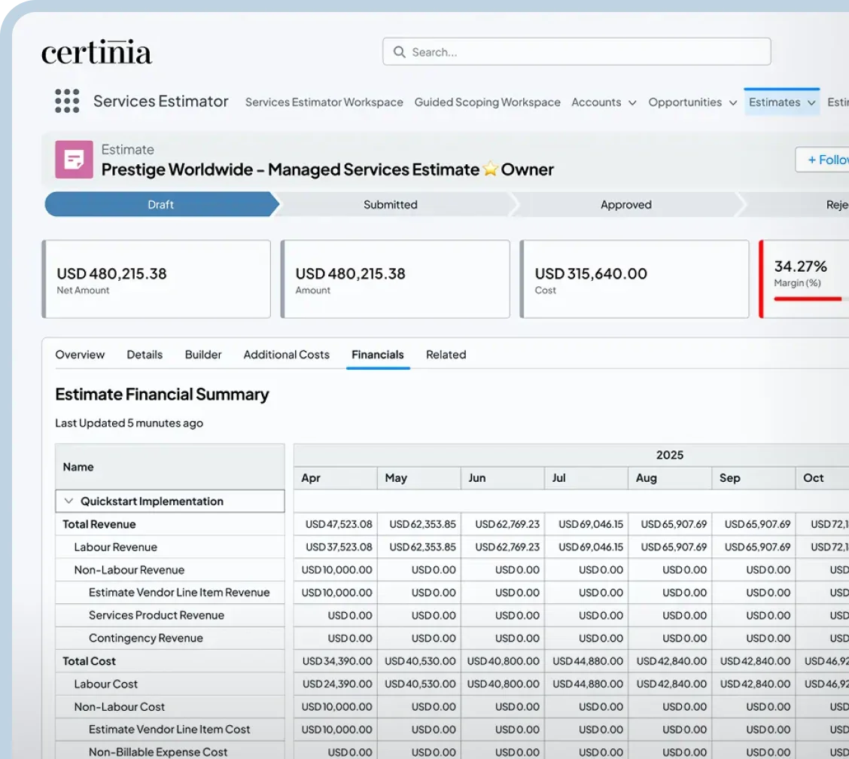This screenshot has height=759, width=849.
Task: Click the pink Estimate record icon
Action: (x=74, y=160)
